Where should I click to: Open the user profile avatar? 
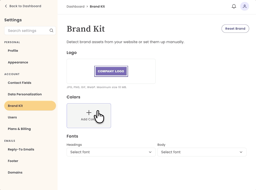[x=244, y=6]
